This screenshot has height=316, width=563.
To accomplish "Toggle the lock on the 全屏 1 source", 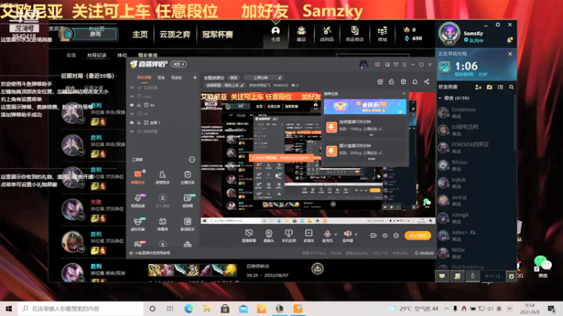I will [139, 122].
